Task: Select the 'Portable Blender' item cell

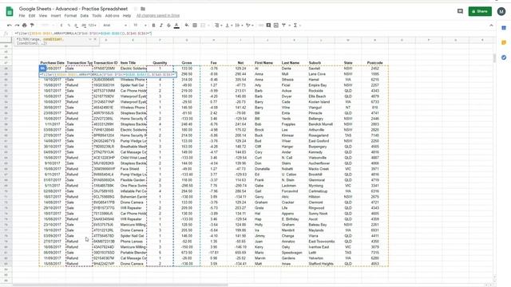Action: tap(133, 253)
